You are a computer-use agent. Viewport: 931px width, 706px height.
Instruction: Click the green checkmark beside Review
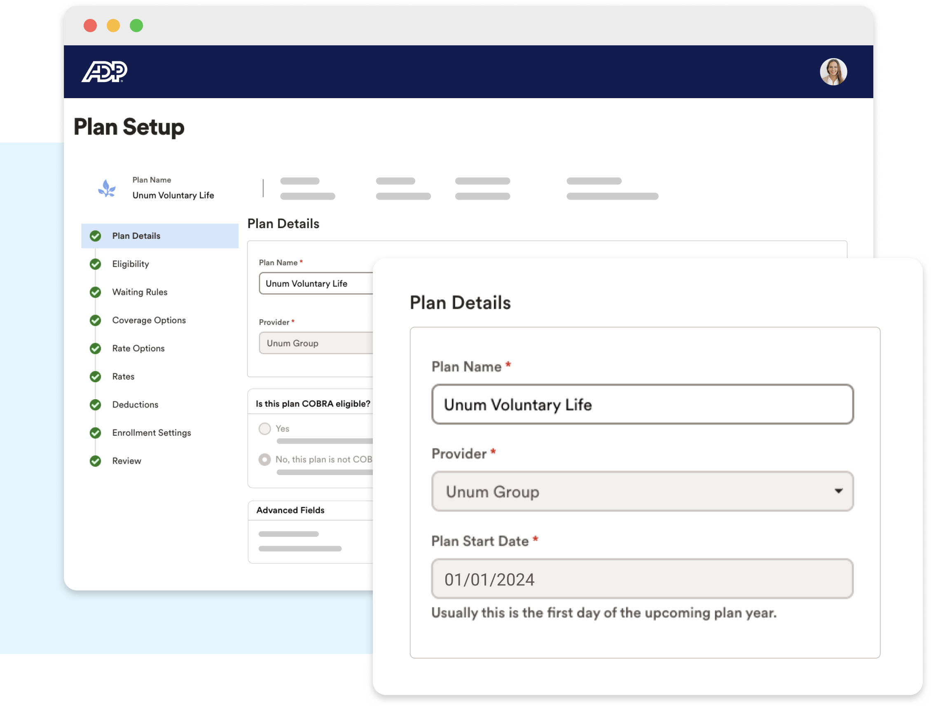[96, 461]
